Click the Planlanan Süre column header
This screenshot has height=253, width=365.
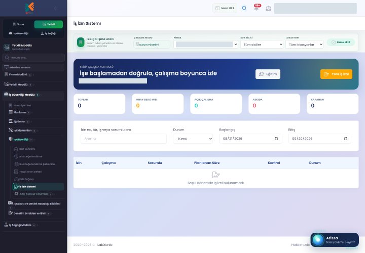[x=207, y=163]
